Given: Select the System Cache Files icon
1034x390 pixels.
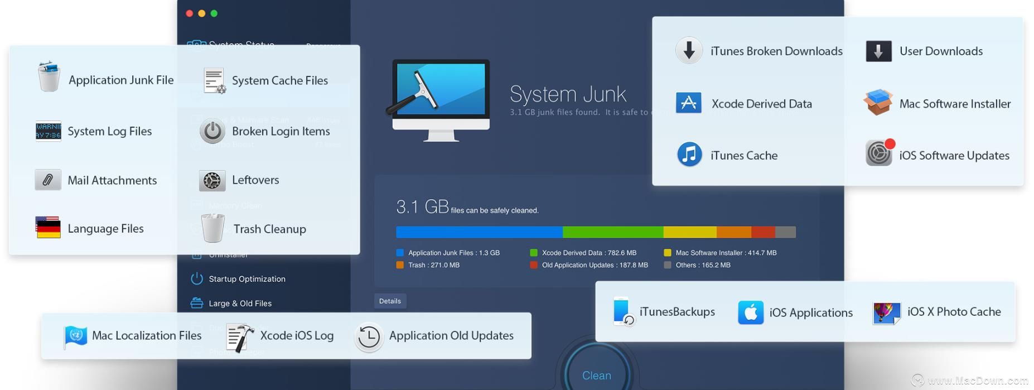Looking at the screenshot, I should 214,80.
